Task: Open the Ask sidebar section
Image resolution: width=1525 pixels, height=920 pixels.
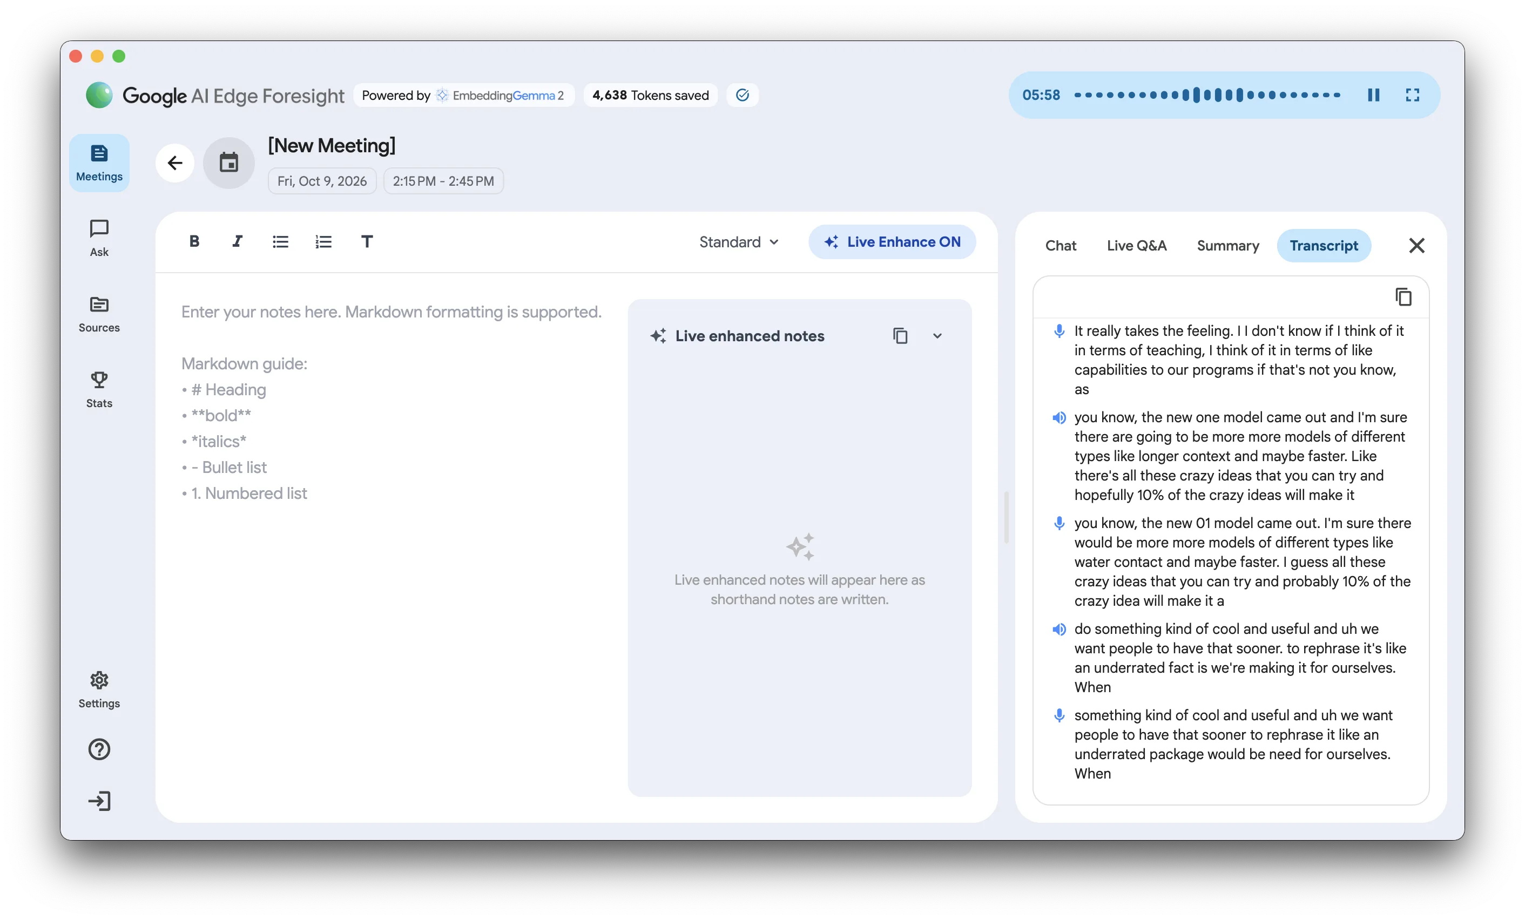Action: point(99,238)
